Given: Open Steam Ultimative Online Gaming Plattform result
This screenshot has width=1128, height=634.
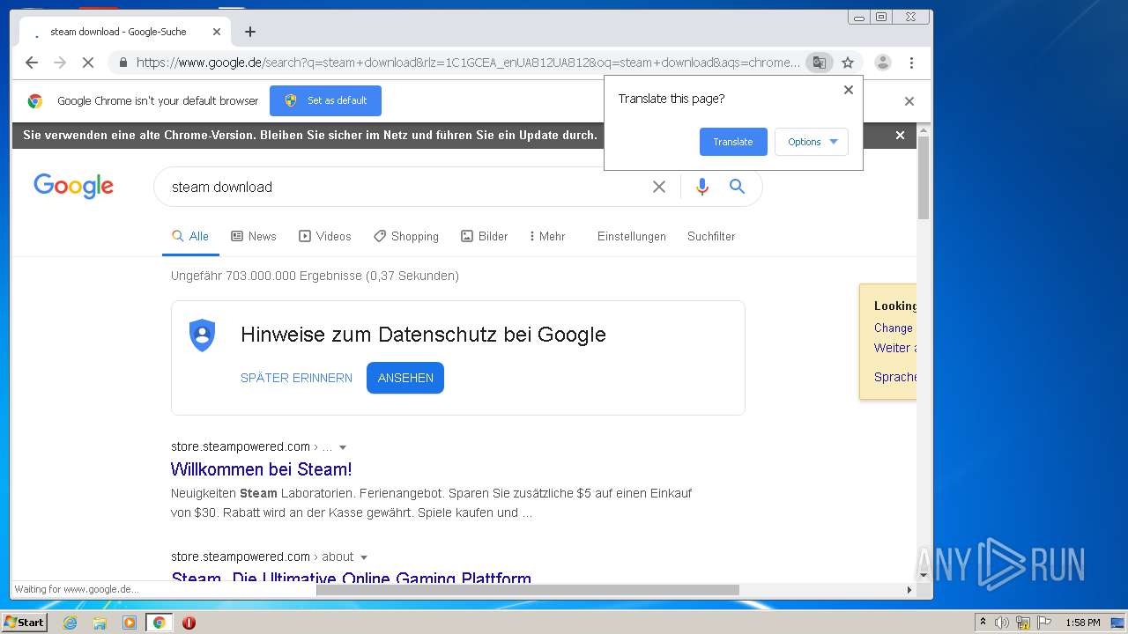Looking at the screenshot, I should (351, 578).
